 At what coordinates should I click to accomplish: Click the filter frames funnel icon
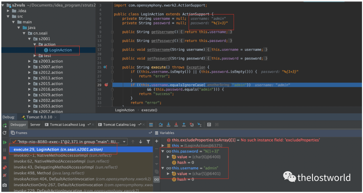pos(148,142)
